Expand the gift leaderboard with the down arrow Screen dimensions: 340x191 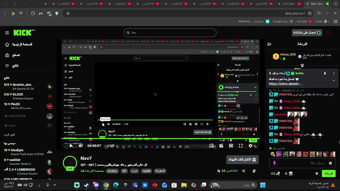coord(302,65)
